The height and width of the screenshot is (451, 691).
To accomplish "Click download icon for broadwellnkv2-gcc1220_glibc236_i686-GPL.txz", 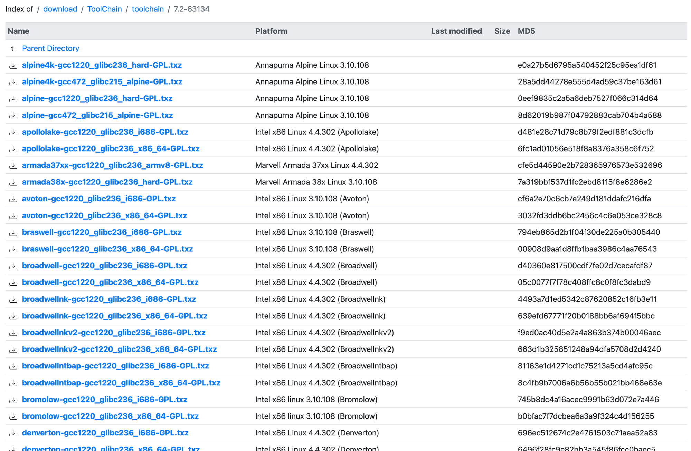I will [13, 333].
